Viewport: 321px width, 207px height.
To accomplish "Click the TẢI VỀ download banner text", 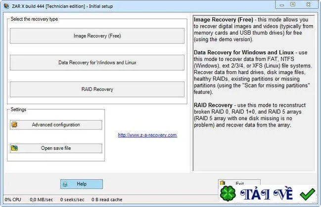I will coord(267,194).
